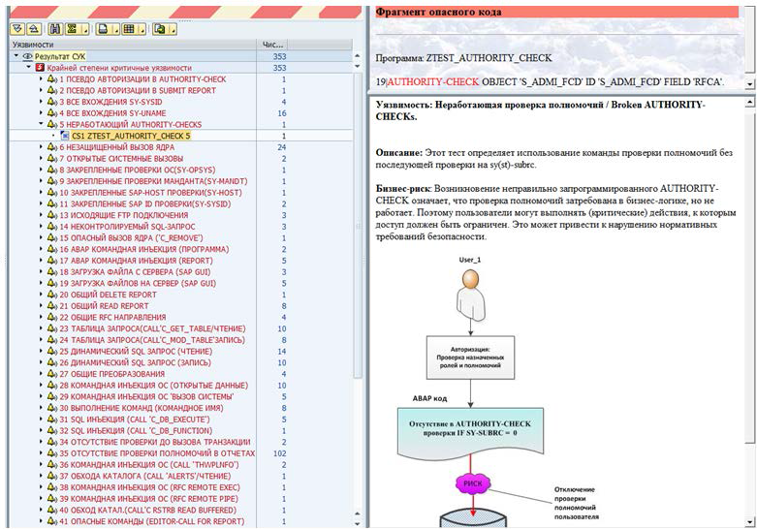Click the warning icon of 1 ПСЕВДО АВТОРИЗАЦИИ В AUTHORITY-CHECK
The image size is (757, 529).
pyautogui.click(x=52, y=78)
